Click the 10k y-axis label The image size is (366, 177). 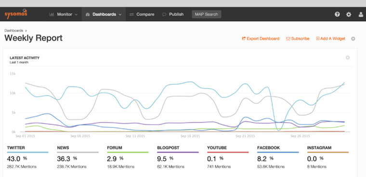point(13,93)
